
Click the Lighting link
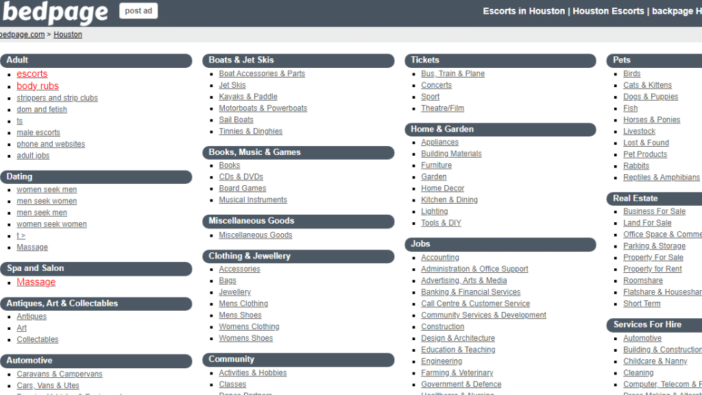point(434,211)
